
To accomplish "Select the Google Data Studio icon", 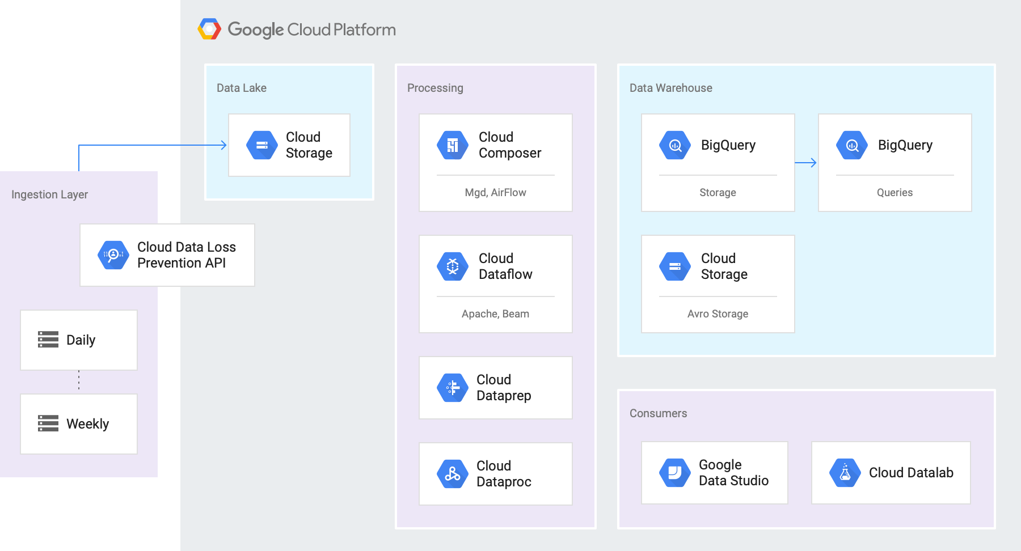I will [x=674, y=473].
